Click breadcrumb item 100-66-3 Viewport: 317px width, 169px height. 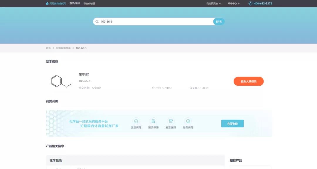click(x=81, y=48)
